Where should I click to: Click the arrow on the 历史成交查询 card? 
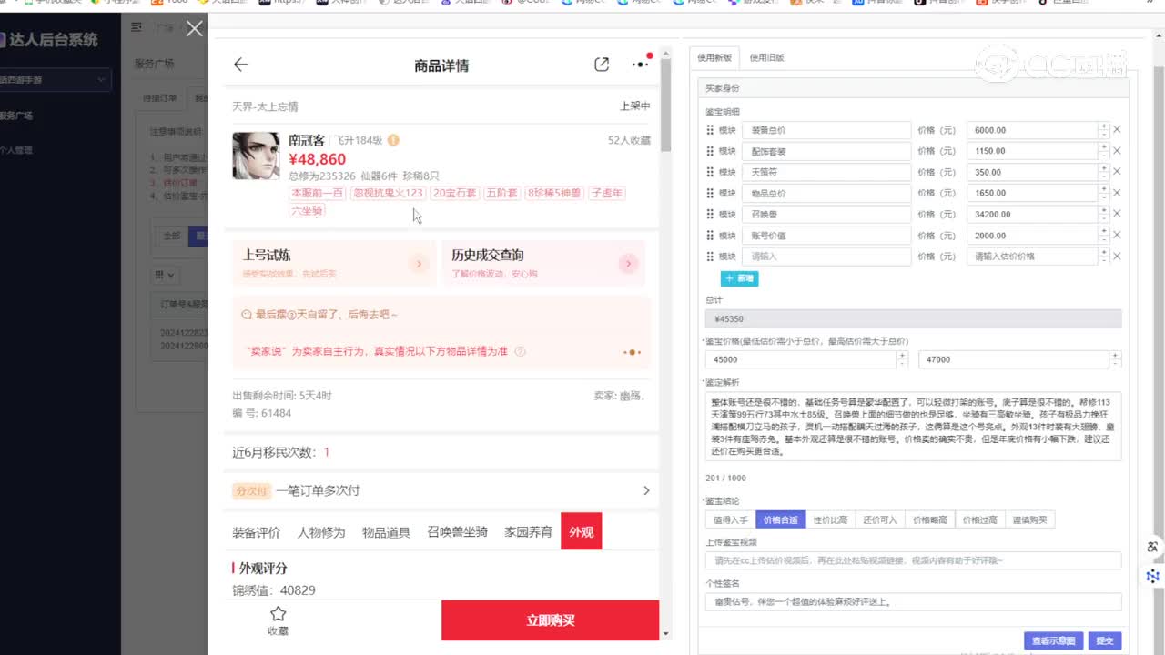(x=628, y=264)
